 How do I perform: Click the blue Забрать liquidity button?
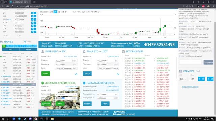point(87,104)
